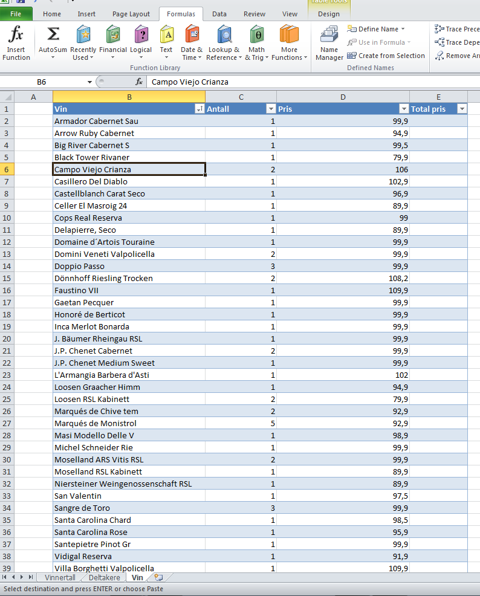480x596 pixels.
Task: Switch to the Page Layout tab
Action: (131, 14)
